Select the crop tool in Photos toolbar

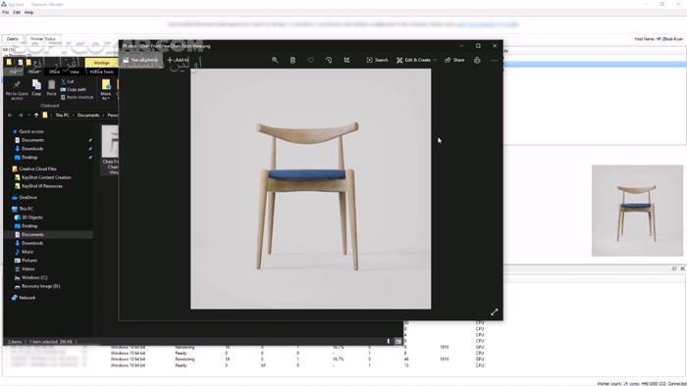(346, 60)
